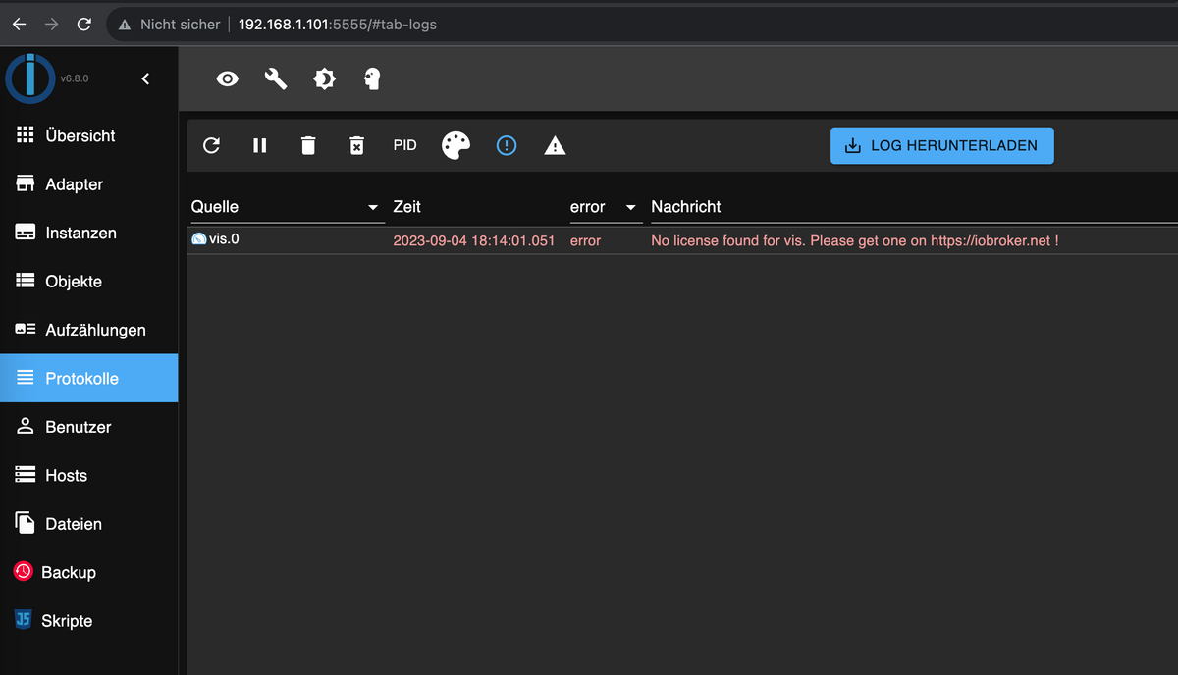Toggle PID column display

tap(404, 145)
